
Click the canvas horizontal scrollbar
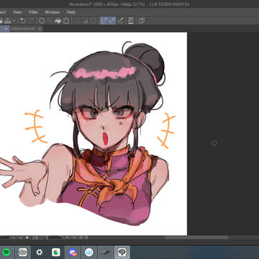click(x=196, y=237)
